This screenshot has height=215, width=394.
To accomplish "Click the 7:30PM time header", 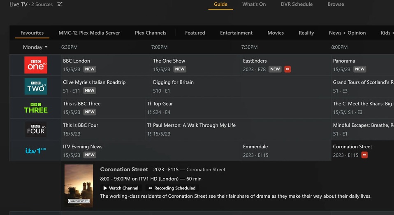I will 249,47.
